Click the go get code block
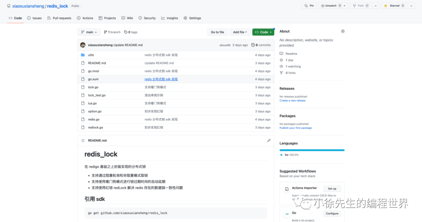Viewport: 422px width, 222px height. 176,213
